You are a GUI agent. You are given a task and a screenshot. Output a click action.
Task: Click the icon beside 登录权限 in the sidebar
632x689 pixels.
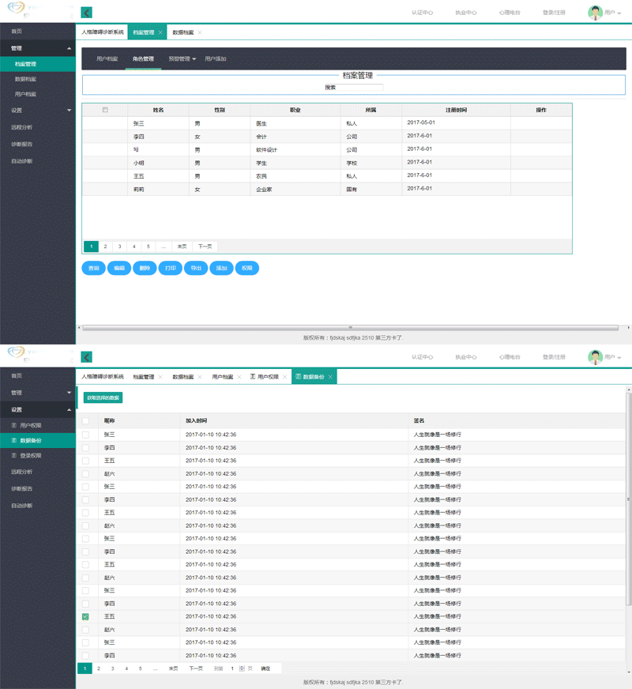tap(14, 456)
